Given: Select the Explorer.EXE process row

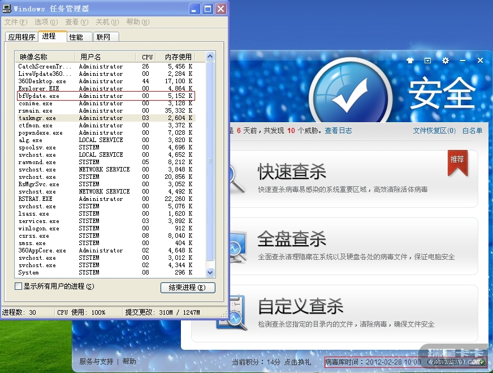Looking at the screenshot, I should [x=106, y=88].
